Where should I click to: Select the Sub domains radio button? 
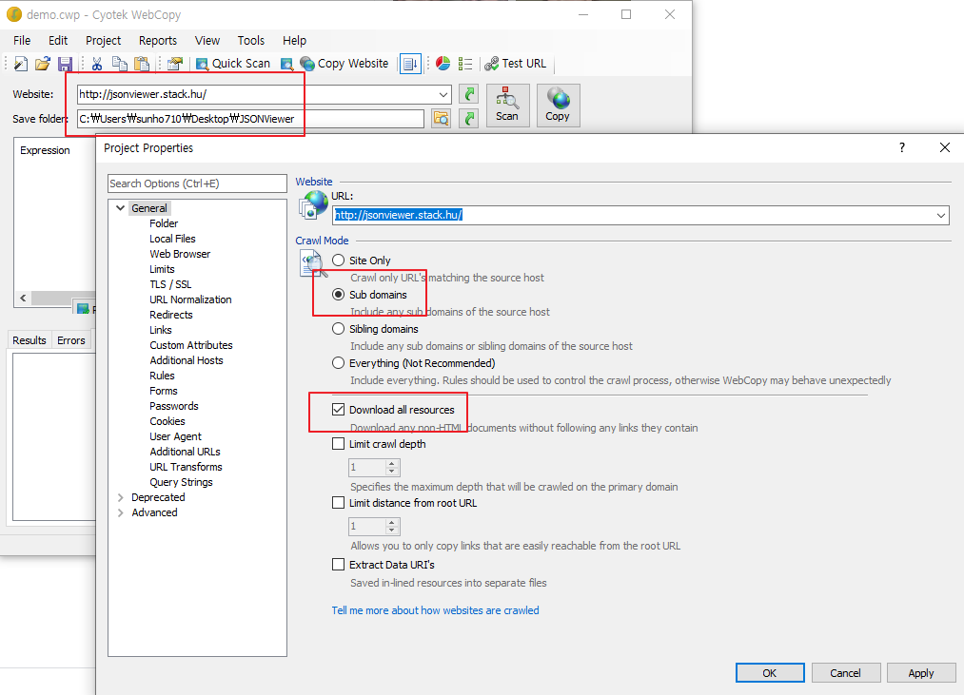(x=338, y=295)
